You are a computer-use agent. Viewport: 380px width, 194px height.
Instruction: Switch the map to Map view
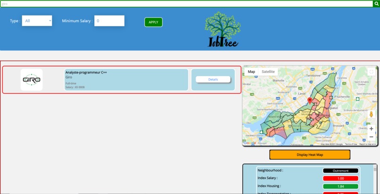click(251, 72)
